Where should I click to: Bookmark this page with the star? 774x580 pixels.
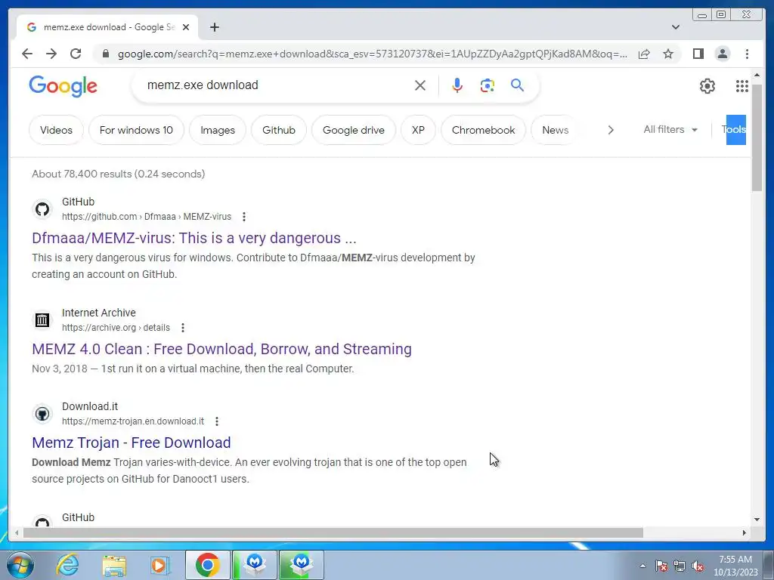click(668, 54)
